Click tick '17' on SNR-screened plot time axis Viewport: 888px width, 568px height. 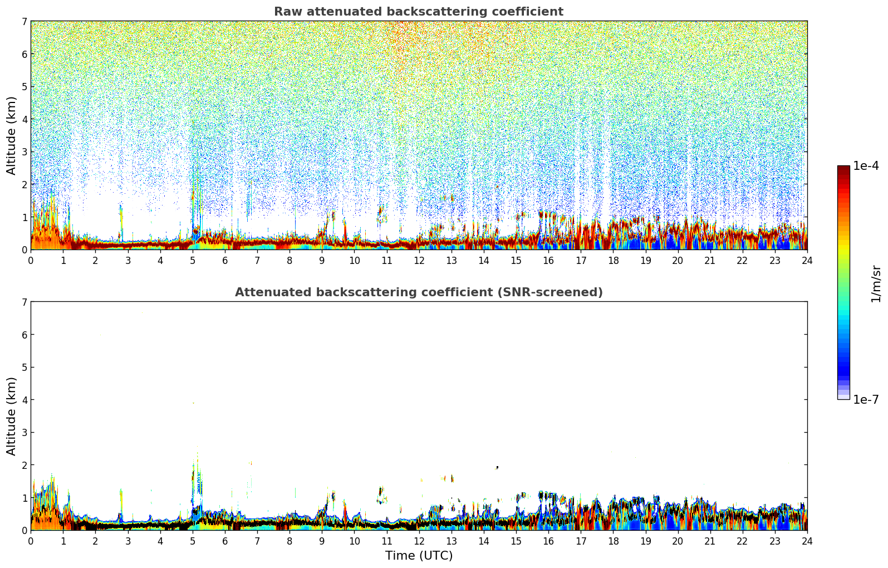point(581,541)
